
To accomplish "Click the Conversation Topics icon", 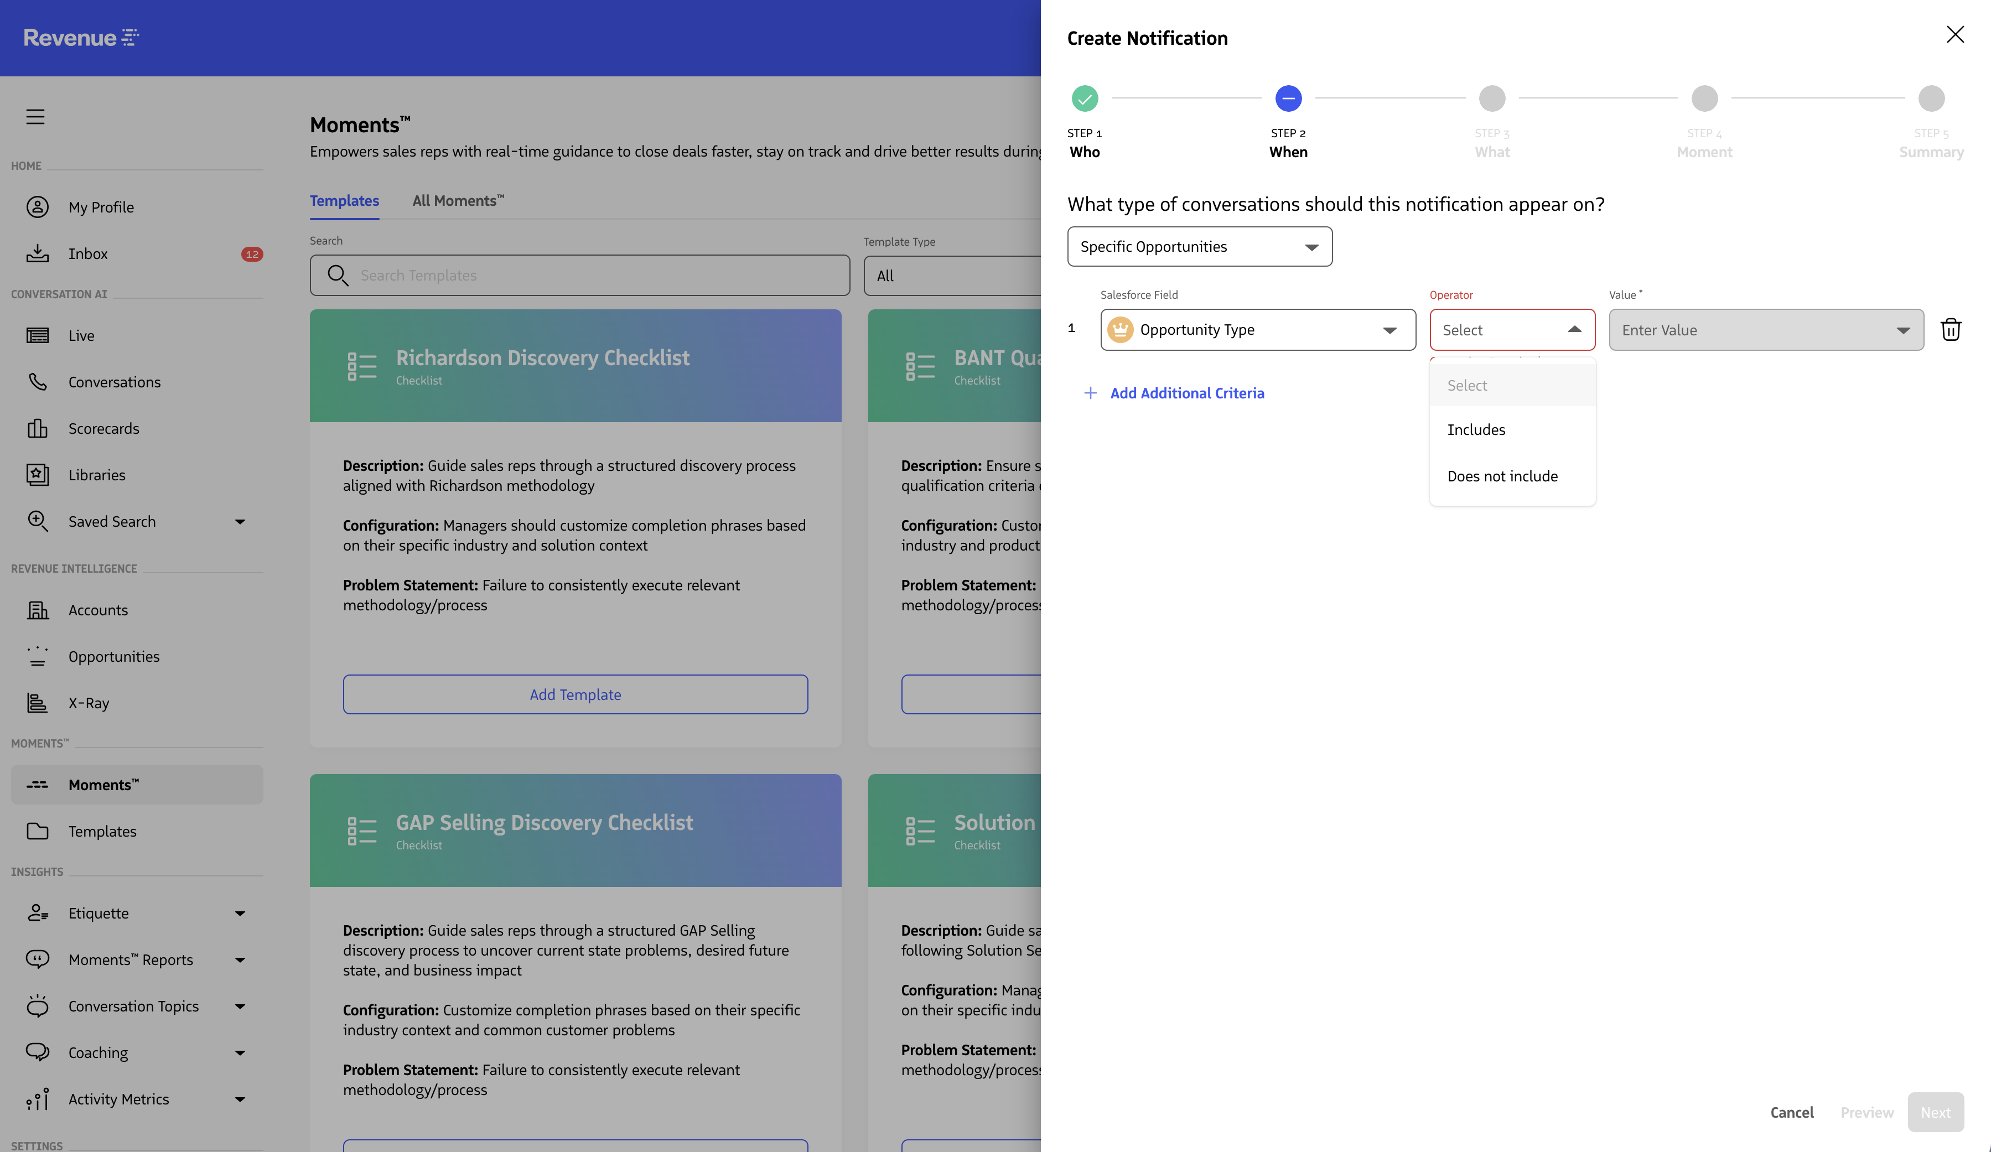I will coord(37,1006).
